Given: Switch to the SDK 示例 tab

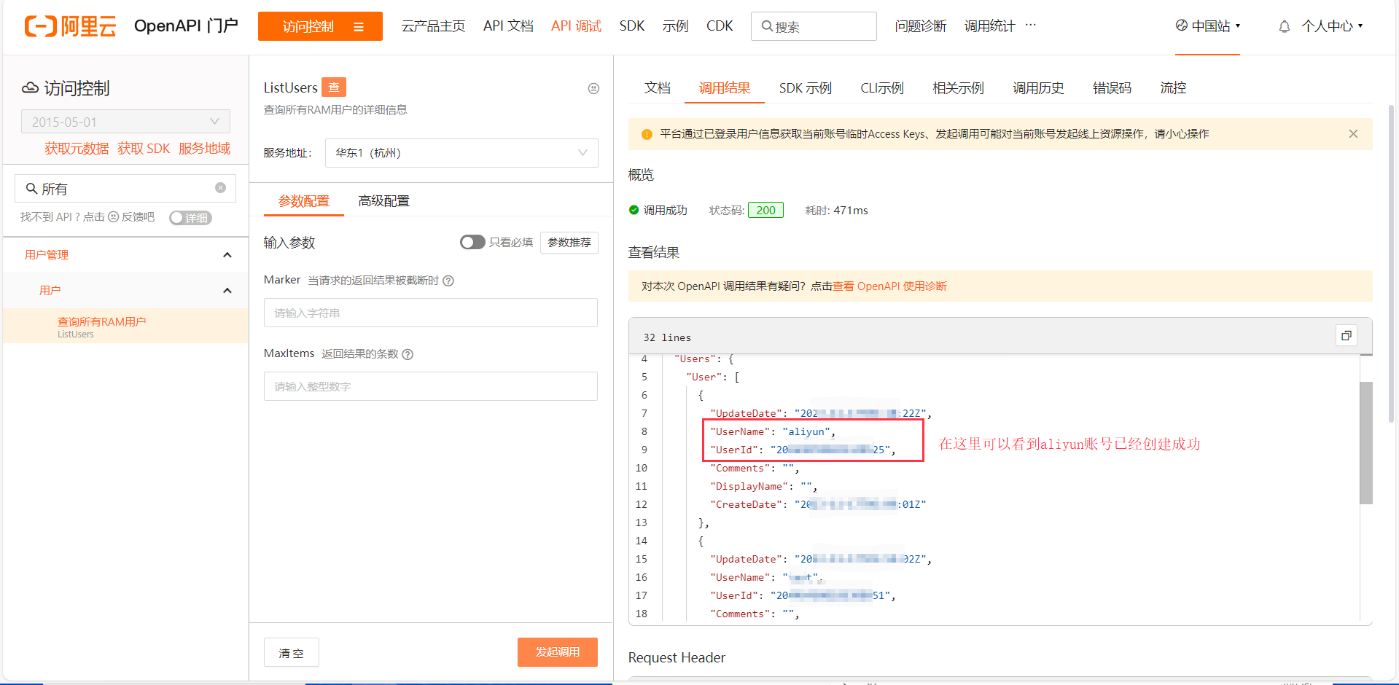Looking at the screenshot, I should [x=805, y=88].
